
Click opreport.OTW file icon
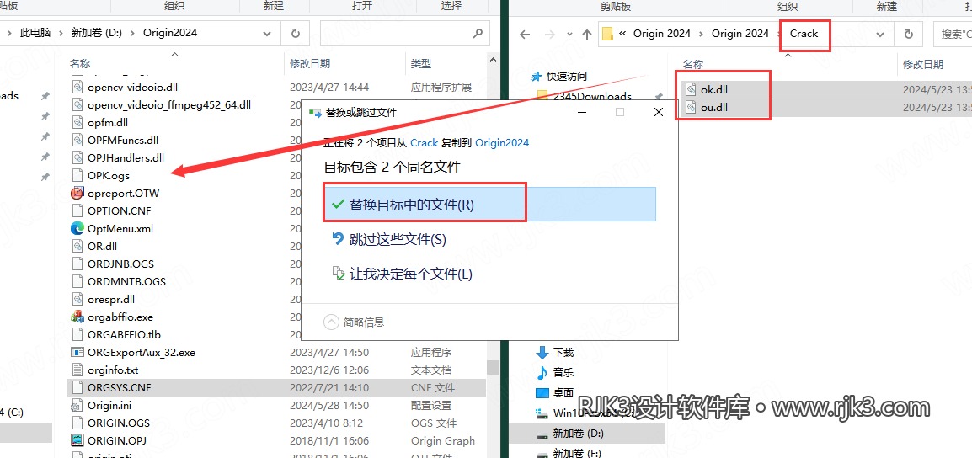(77, 193)
